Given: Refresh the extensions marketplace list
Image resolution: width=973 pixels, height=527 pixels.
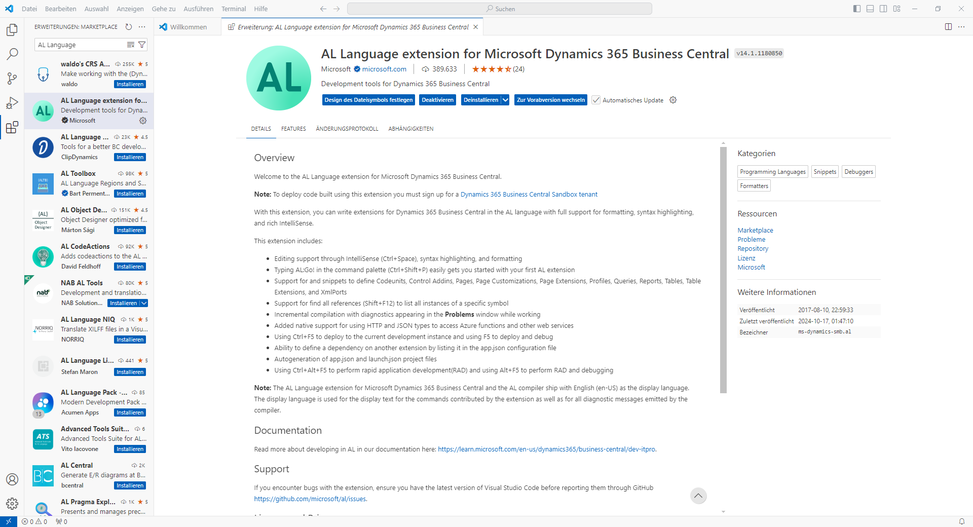Looking at the screenshot, I should [129, 27].
